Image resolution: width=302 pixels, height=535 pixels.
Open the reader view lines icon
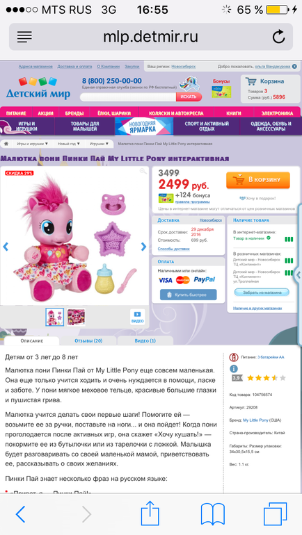[24, 37]
